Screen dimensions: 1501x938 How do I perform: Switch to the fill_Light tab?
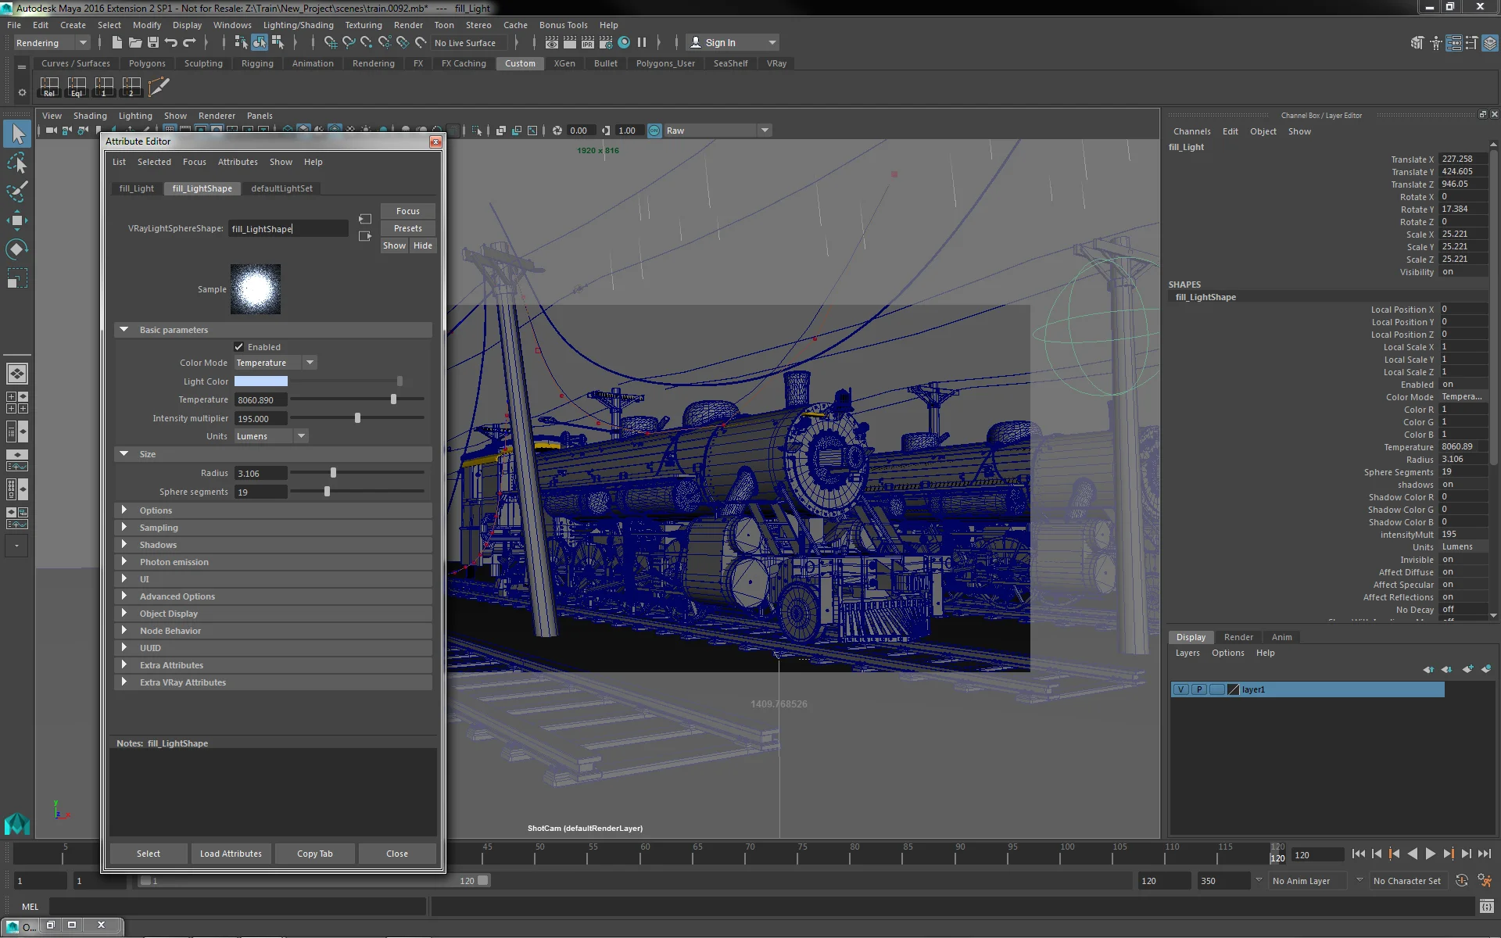click(136, 188)
